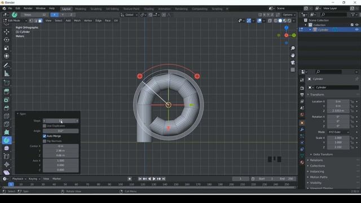
Task: Open the Vertex menu
Action: pyautogui.click(x=88, y=21)
